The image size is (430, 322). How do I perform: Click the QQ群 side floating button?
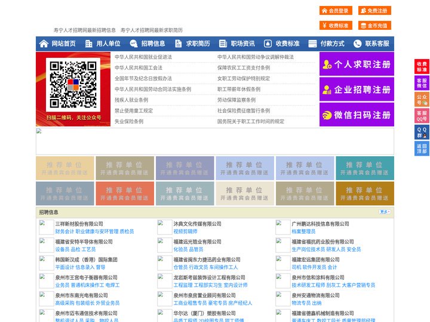coord(422,132)
